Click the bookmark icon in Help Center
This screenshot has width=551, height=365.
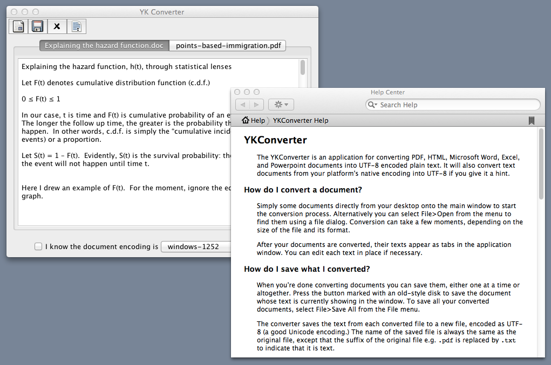point(531,120)
